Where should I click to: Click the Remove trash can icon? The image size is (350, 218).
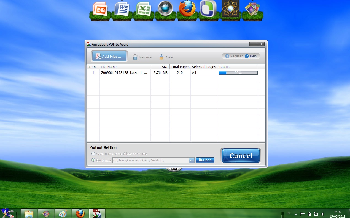click(x=135, y=57)
